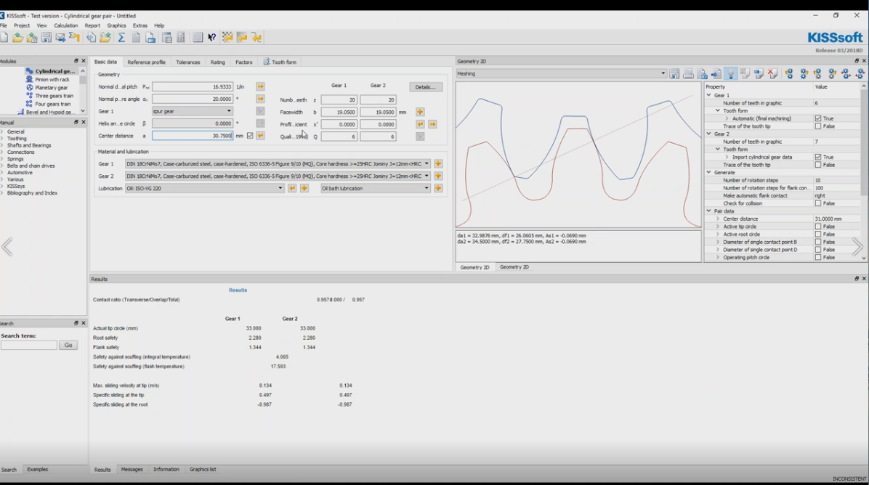Toggle the light bulb properties icon

730,73
